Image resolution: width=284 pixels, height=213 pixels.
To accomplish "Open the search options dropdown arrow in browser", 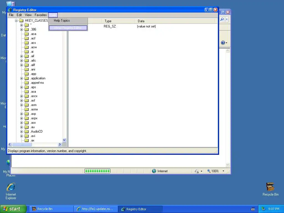I will tap(227, 19).
